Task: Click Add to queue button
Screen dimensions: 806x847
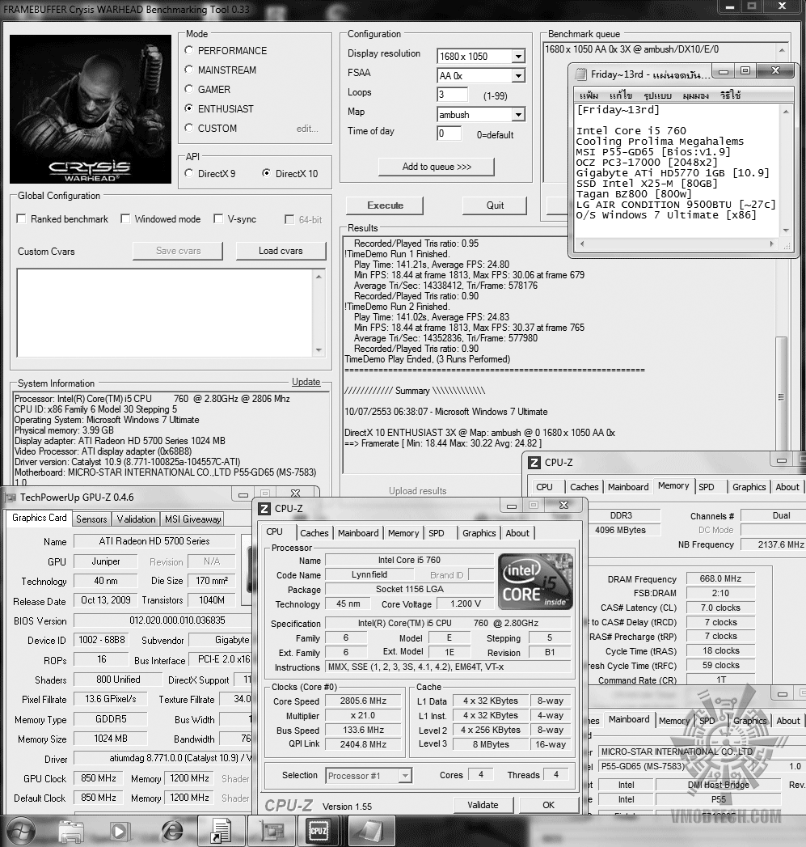Action: point(437,167)
